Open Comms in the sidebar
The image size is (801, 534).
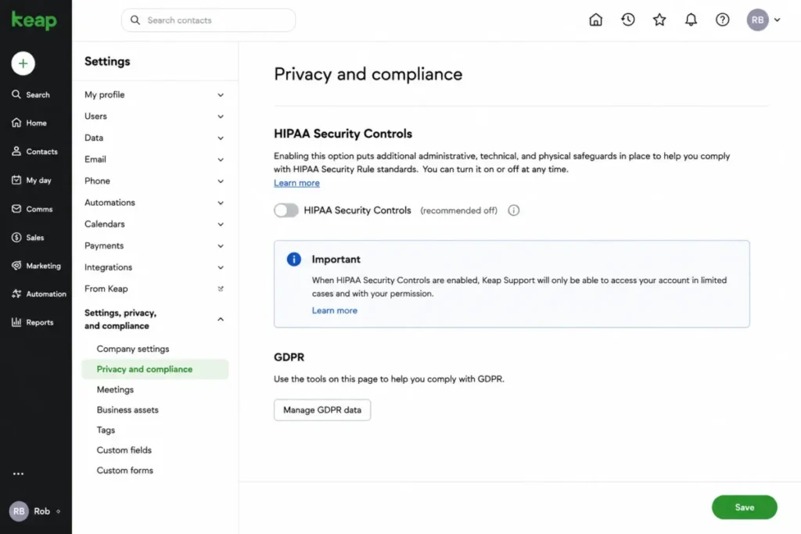click(x=31, y=209)
